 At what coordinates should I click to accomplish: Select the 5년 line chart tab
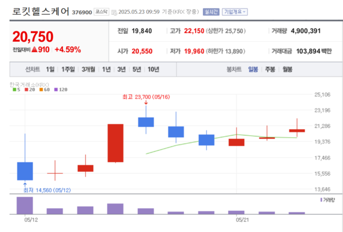pyautogui.click(x=137, y=69)
